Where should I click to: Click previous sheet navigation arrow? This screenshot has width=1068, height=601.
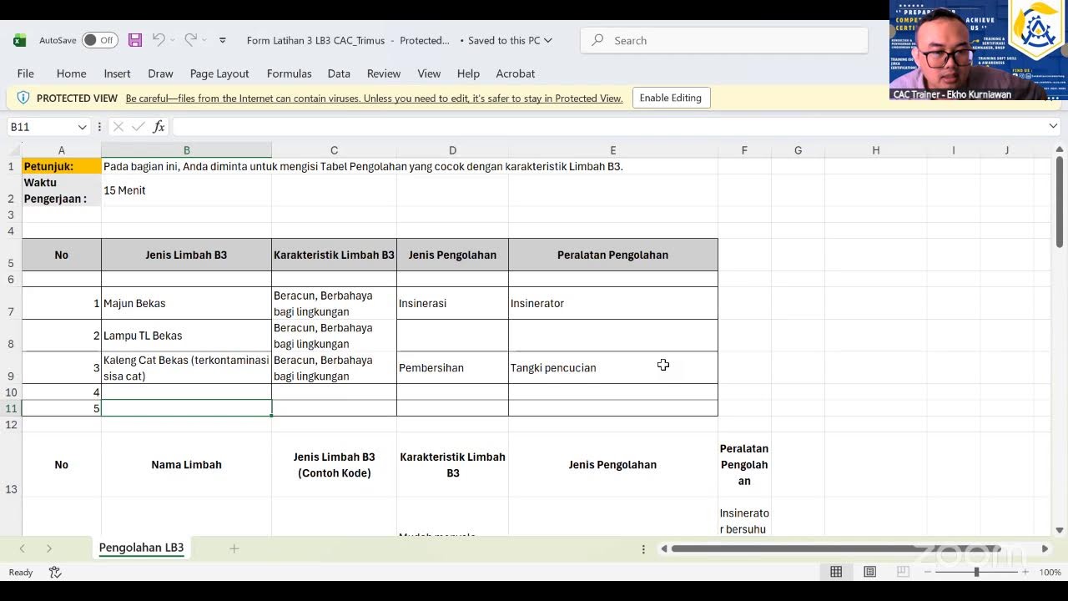tap(23, 548)
